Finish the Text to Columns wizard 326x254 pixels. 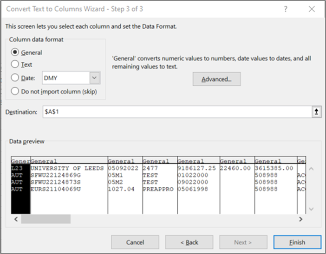pyautogui.click(x=297, y=242)
